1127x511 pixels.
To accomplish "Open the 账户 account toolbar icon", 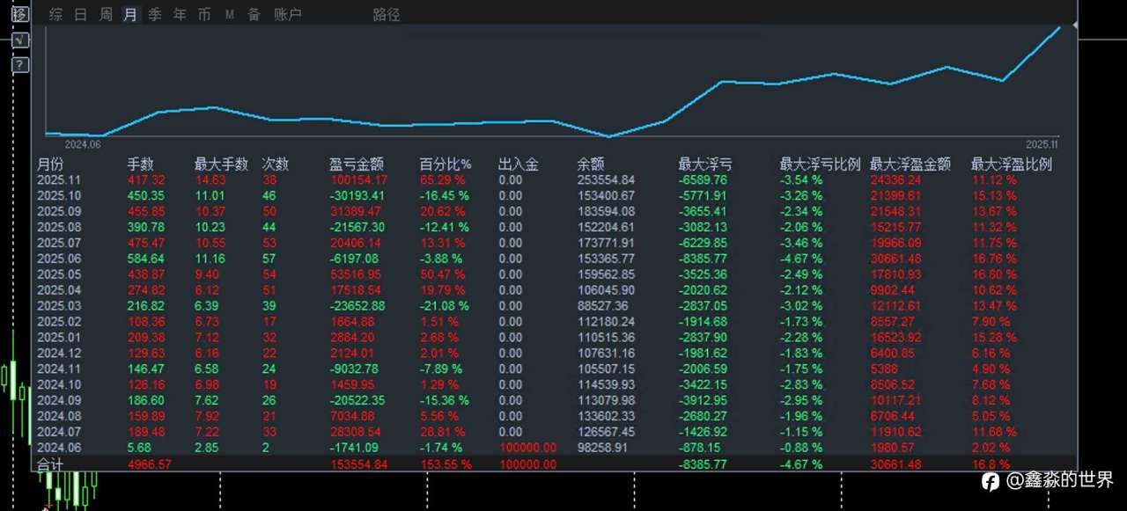I will 290,14.
